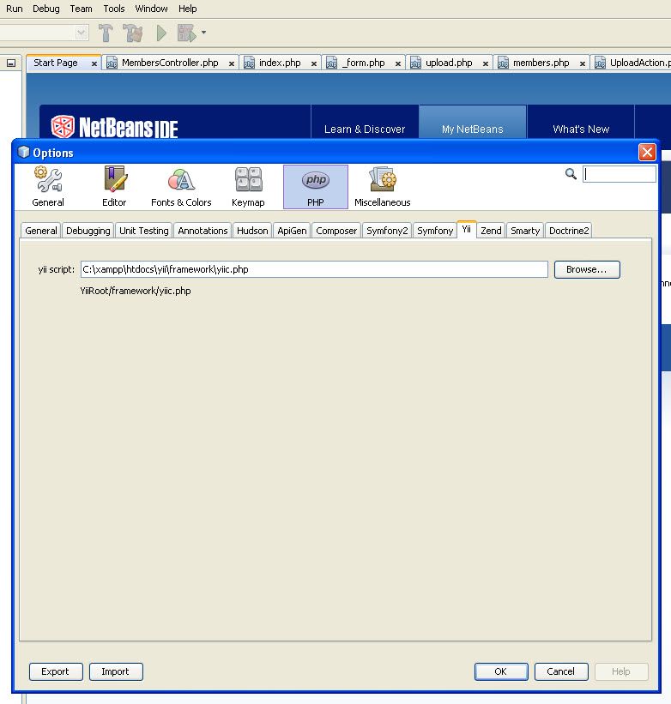This screenshot has height=704, width=671.
Task: Select the Symfony sub-tab
Action: [435, 231]
